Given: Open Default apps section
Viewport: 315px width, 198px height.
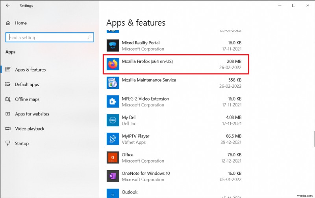Looking at the screenshot, I should point(27,84).
